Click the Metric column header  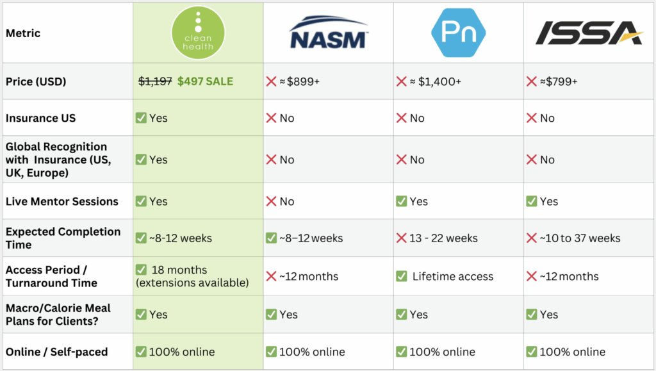22,32
